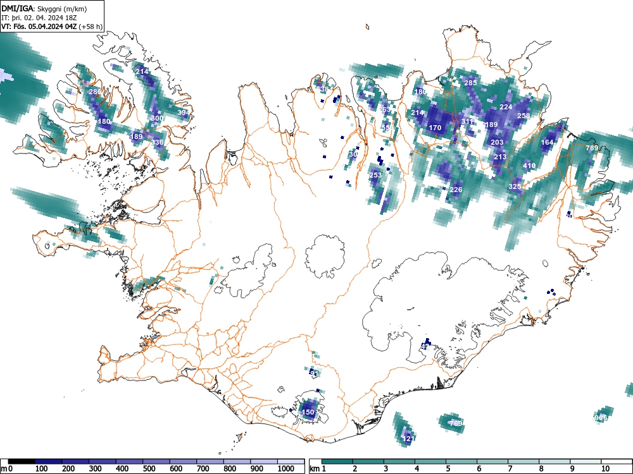Click the map value 164
Image resolution: width=633 pixels, height=474 pixels.
547,142
